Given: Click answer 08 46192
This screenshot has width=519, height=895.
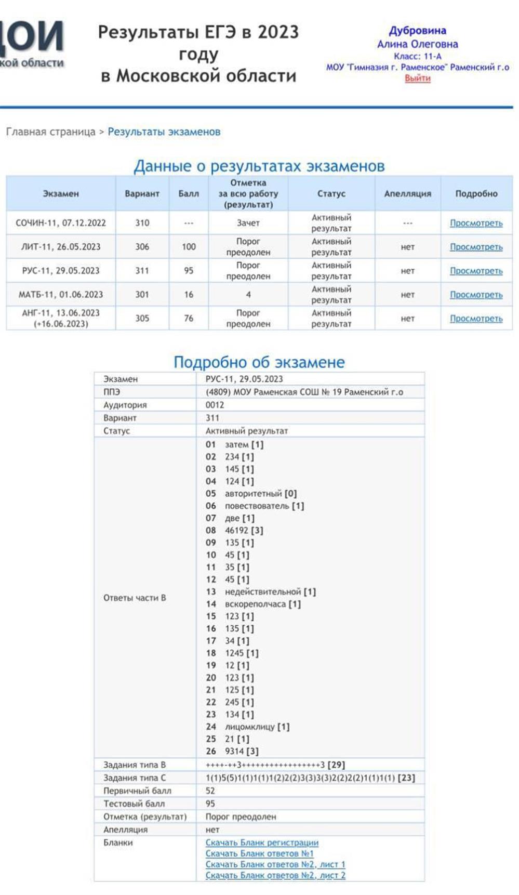Looking at the screenshot, I should (234, 530).
